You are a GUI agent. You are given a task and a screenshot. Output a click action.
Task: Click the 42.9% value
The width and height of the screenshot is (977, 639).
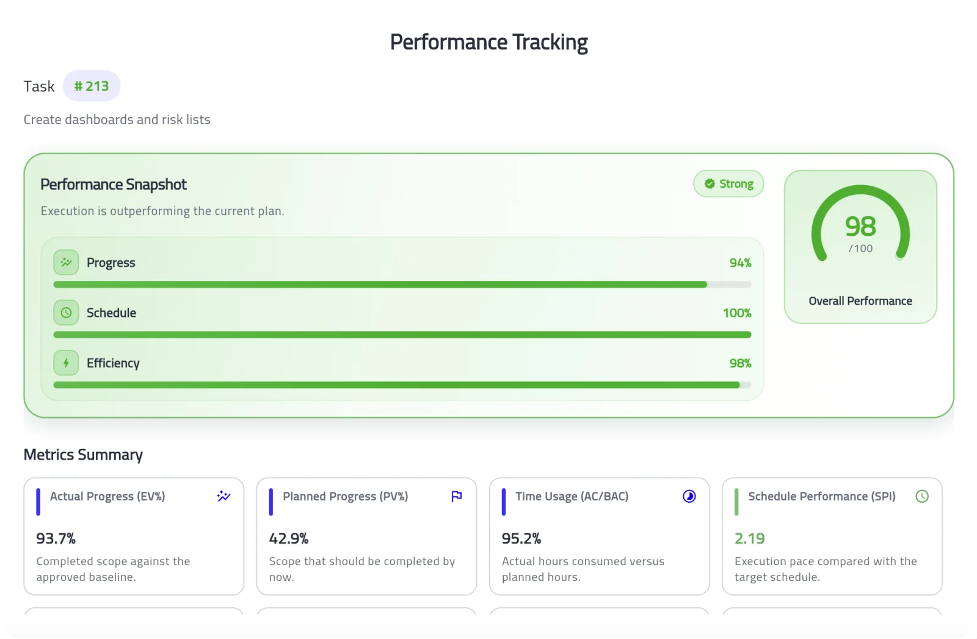[289, 539]
